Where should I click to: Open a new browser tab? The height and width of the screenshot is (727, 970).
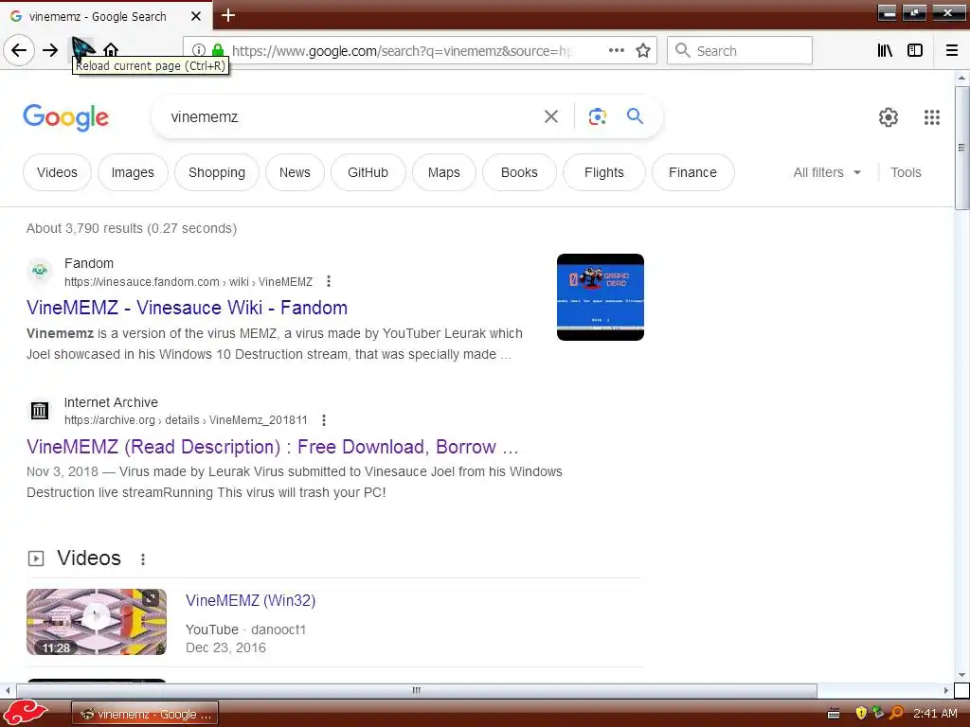(228, 15)
